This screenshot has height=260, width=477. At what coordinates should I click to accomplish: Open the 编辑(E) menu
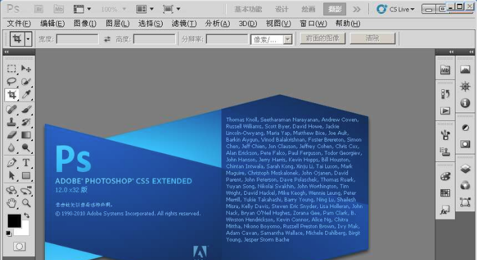click(53, 23)
